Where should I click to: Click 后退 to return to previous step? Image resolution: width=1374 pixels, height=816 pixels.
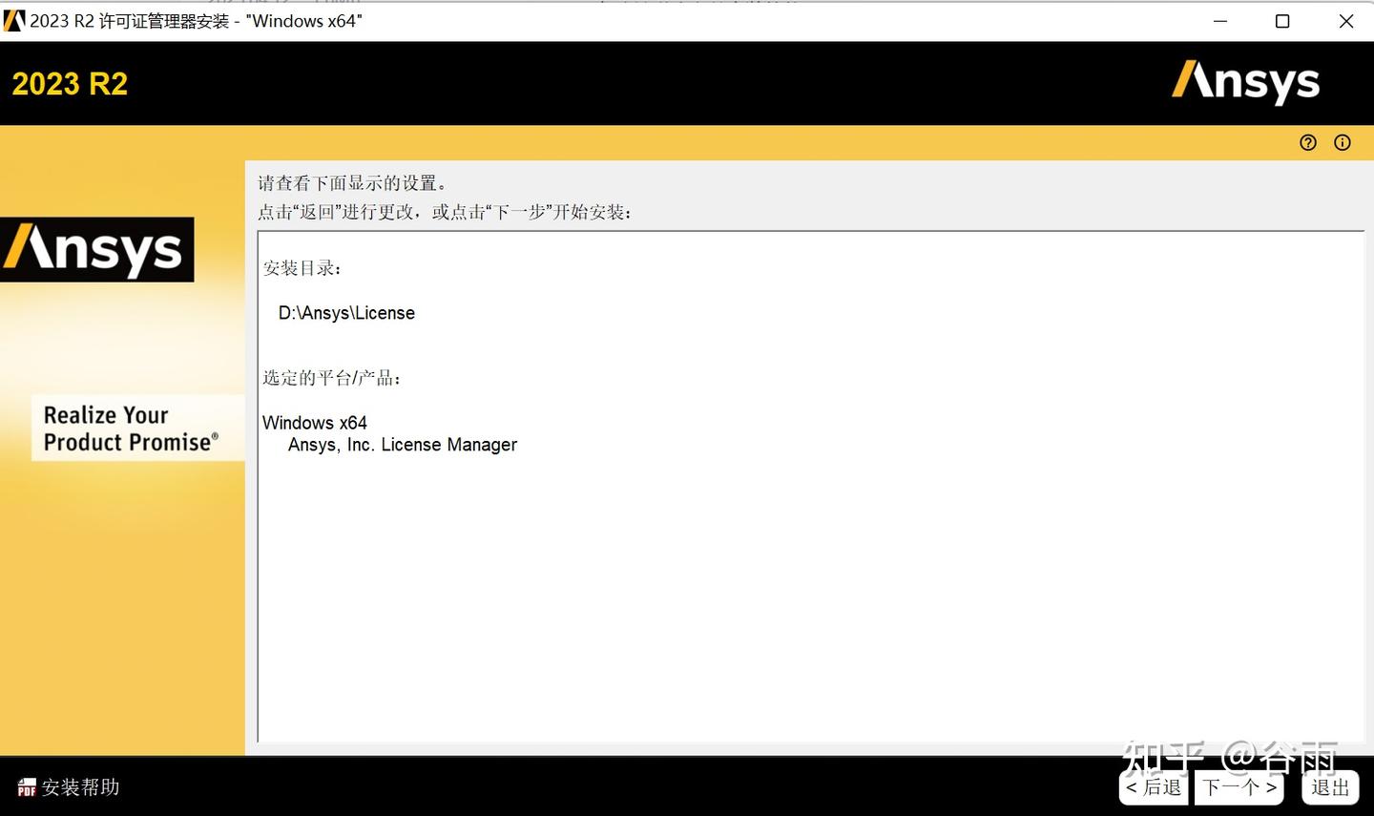1154,787
